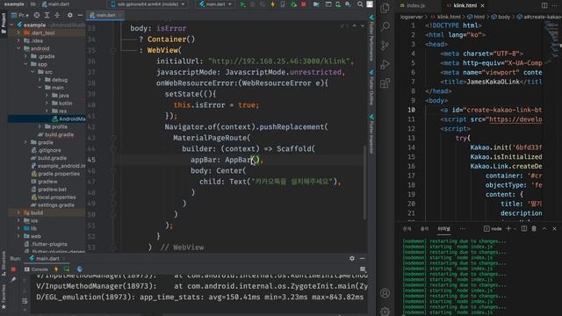Screen dimensions: 562x316
Task: Open Project panel settings gear
Action: coord(70,16)
